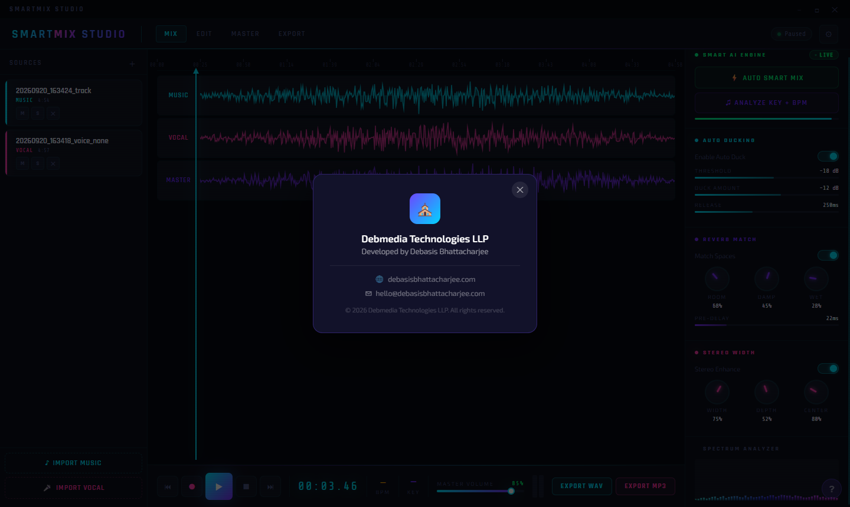Close the Debmedia Technologies about dialog
This screenshot has height=507, width=850.
coord(520,190)
